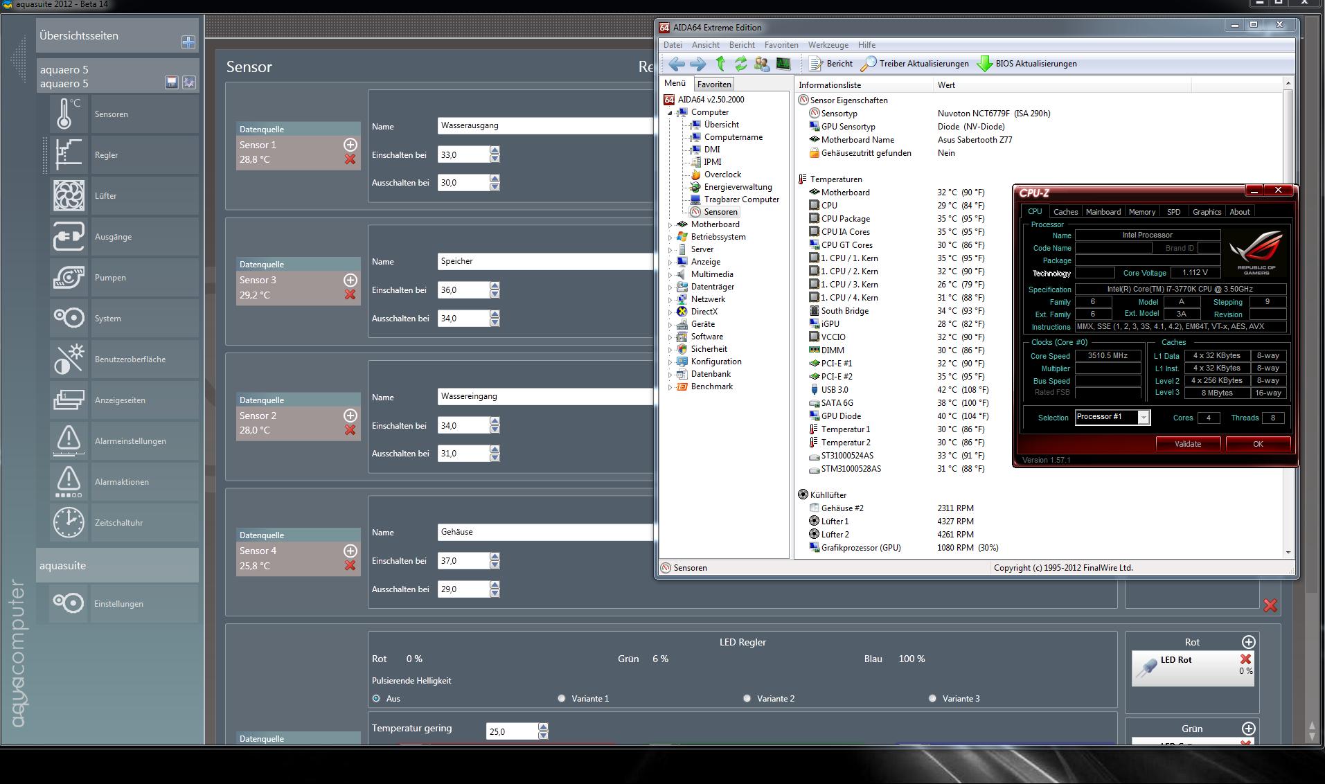Screen dimensions: 1325x784
Task: Open the Werkzeuge menu in AIDA64
Action: point(828,45)
